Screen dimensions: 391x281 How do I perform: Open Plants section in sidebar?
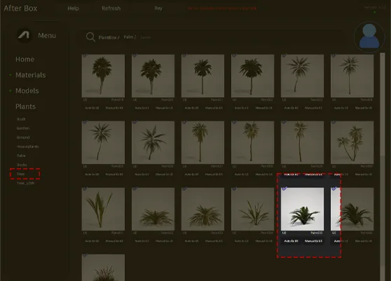coord(25,107)
